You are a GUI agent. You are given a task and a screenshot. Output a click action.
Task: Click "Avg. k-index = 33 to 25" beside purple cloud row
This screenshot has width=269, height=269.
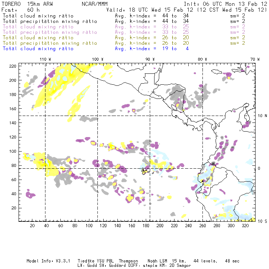152,27
